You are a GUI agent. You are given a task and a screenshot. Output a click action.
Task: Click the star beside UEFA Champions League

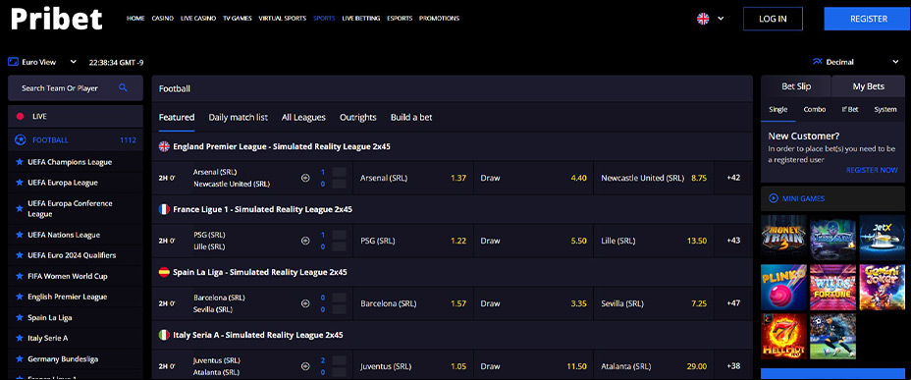tap(20, 162)
